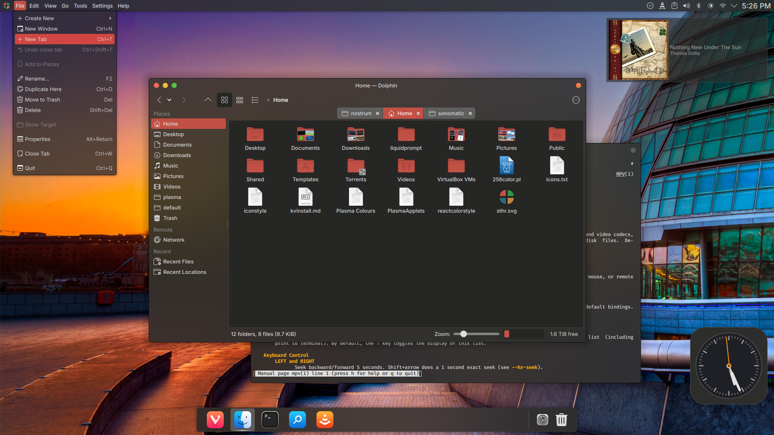Click the Trash icon in the dock

(x=561, y=419)
